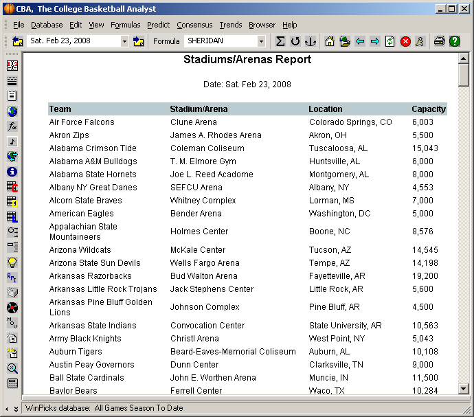Click the new S document sidebar icon
The image size is (474, 417).
pyautogui.click(x=12, y=338)
